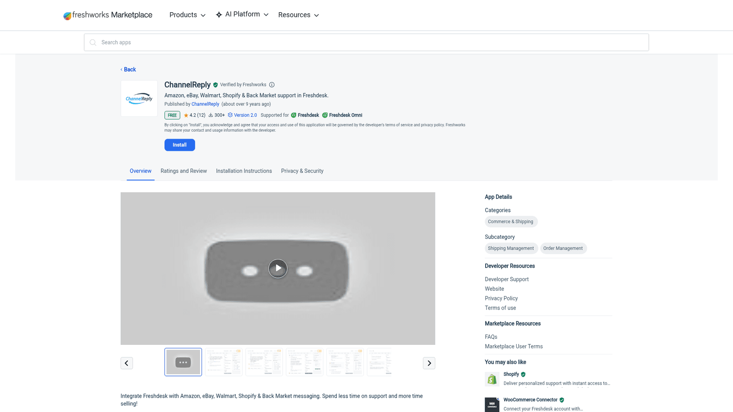Open the Privacy & Security tab

coord(302,171)
